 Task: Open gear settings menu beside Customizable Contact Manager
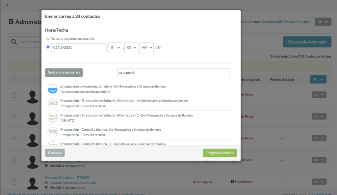(x=323, y=22)
